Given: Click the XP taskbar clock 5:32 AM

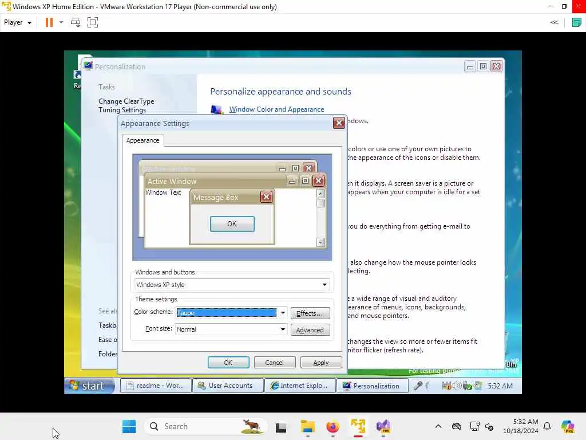Looking at the screenshot, I should point(500,386).
